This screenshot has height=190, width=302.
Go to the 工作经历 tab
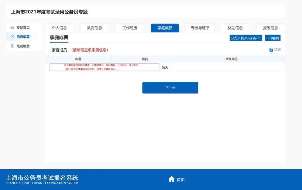point(130,28)
